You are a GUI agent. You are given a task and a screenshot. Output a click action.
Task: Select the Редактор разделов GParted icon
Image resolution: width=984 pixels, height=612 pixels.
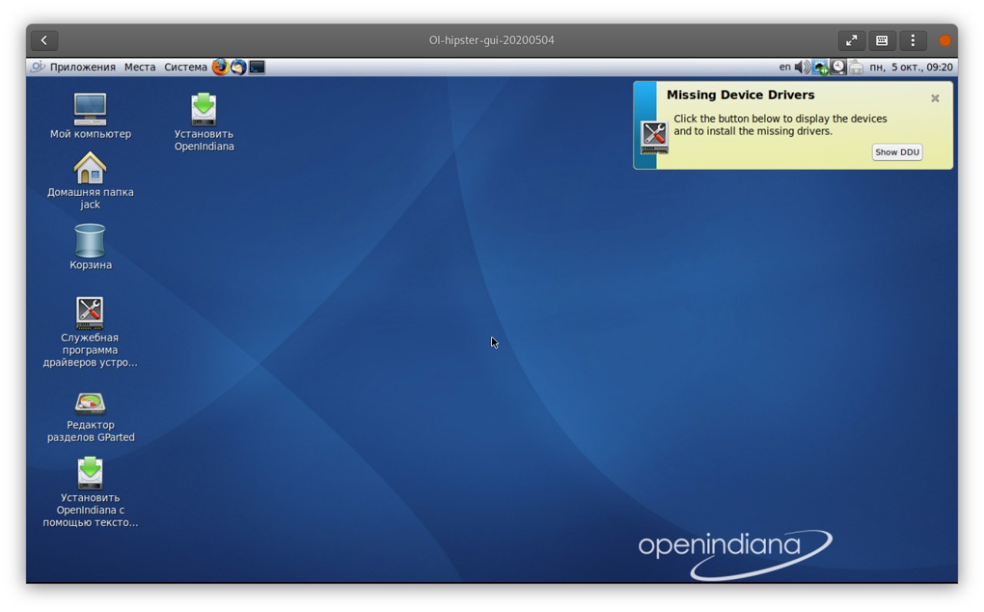pos(90,403)
